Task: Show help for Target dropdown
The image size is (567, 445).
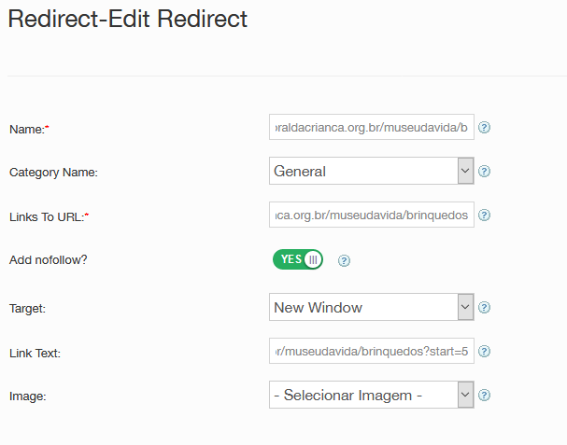Action: tap(485, 307)
